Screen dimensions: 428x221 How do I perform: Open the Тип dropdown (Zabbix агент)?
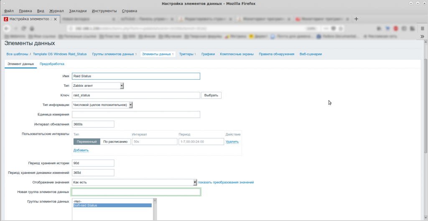click(98, 86)
